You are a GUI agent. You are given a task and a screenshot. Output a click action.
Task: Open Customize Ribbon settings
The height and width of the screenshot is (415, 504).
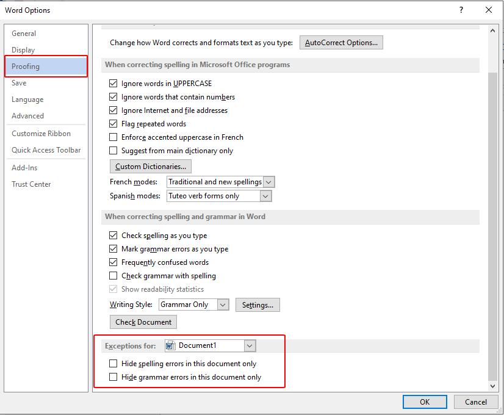pyautogui.click(x=46, y=134)
